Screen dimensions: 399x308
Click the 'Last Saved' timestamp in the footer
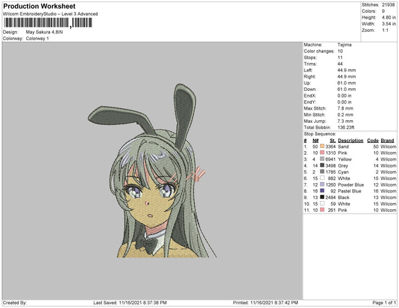(130, 303)
